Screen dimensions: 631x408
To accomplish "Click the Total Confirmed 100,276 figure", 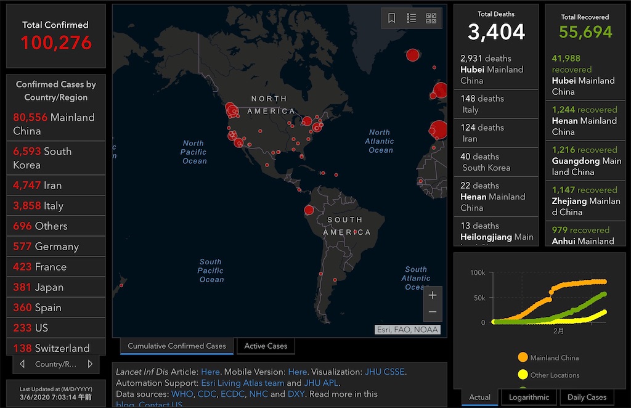I will 56,43.
